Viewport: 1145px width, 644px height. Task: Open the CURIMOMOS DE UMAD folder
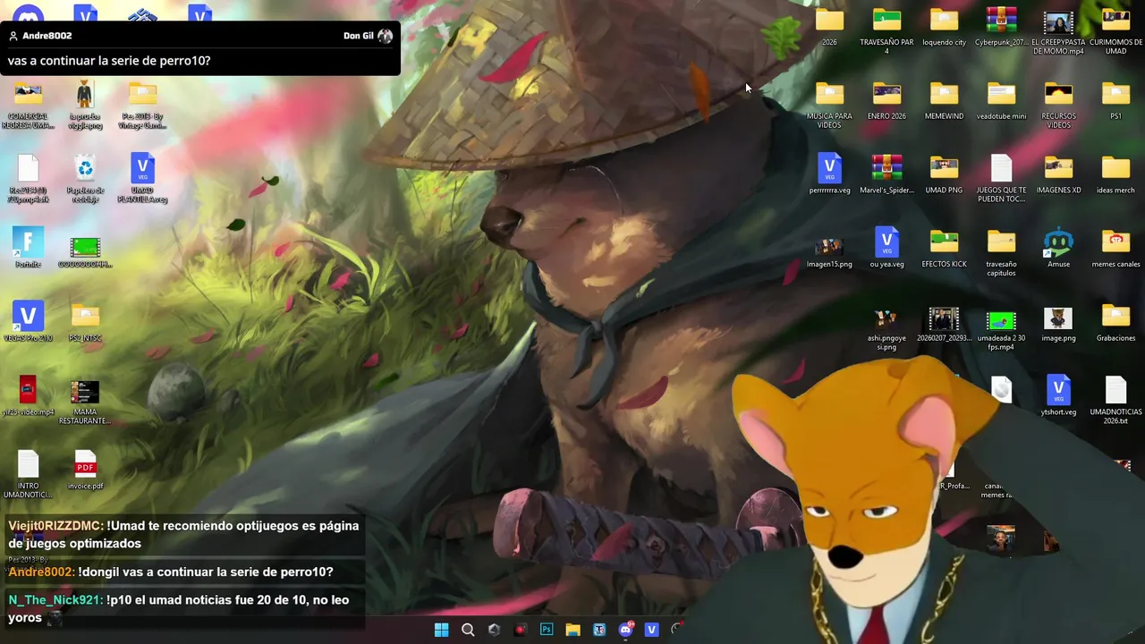point(1115,30)
